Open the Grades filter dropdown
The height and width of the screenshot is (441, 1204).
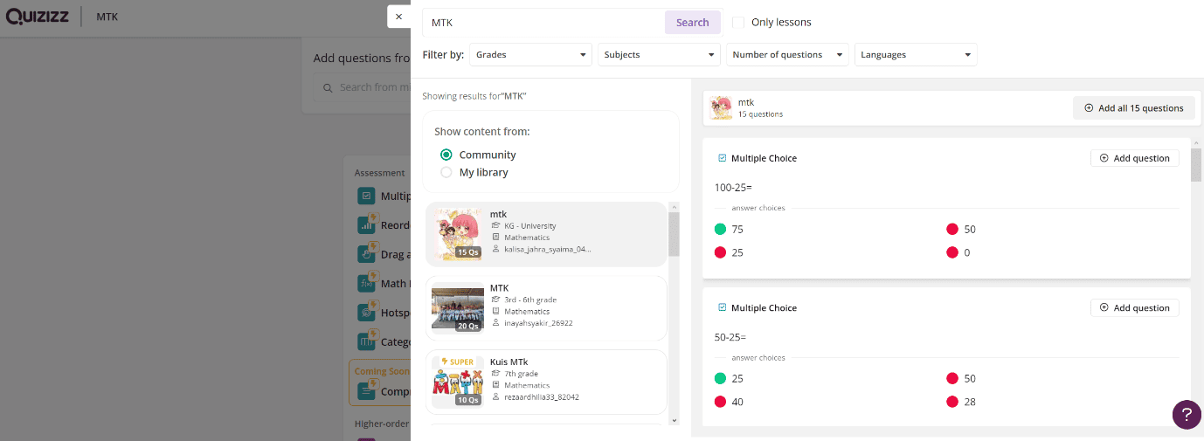tap(530, 54)
